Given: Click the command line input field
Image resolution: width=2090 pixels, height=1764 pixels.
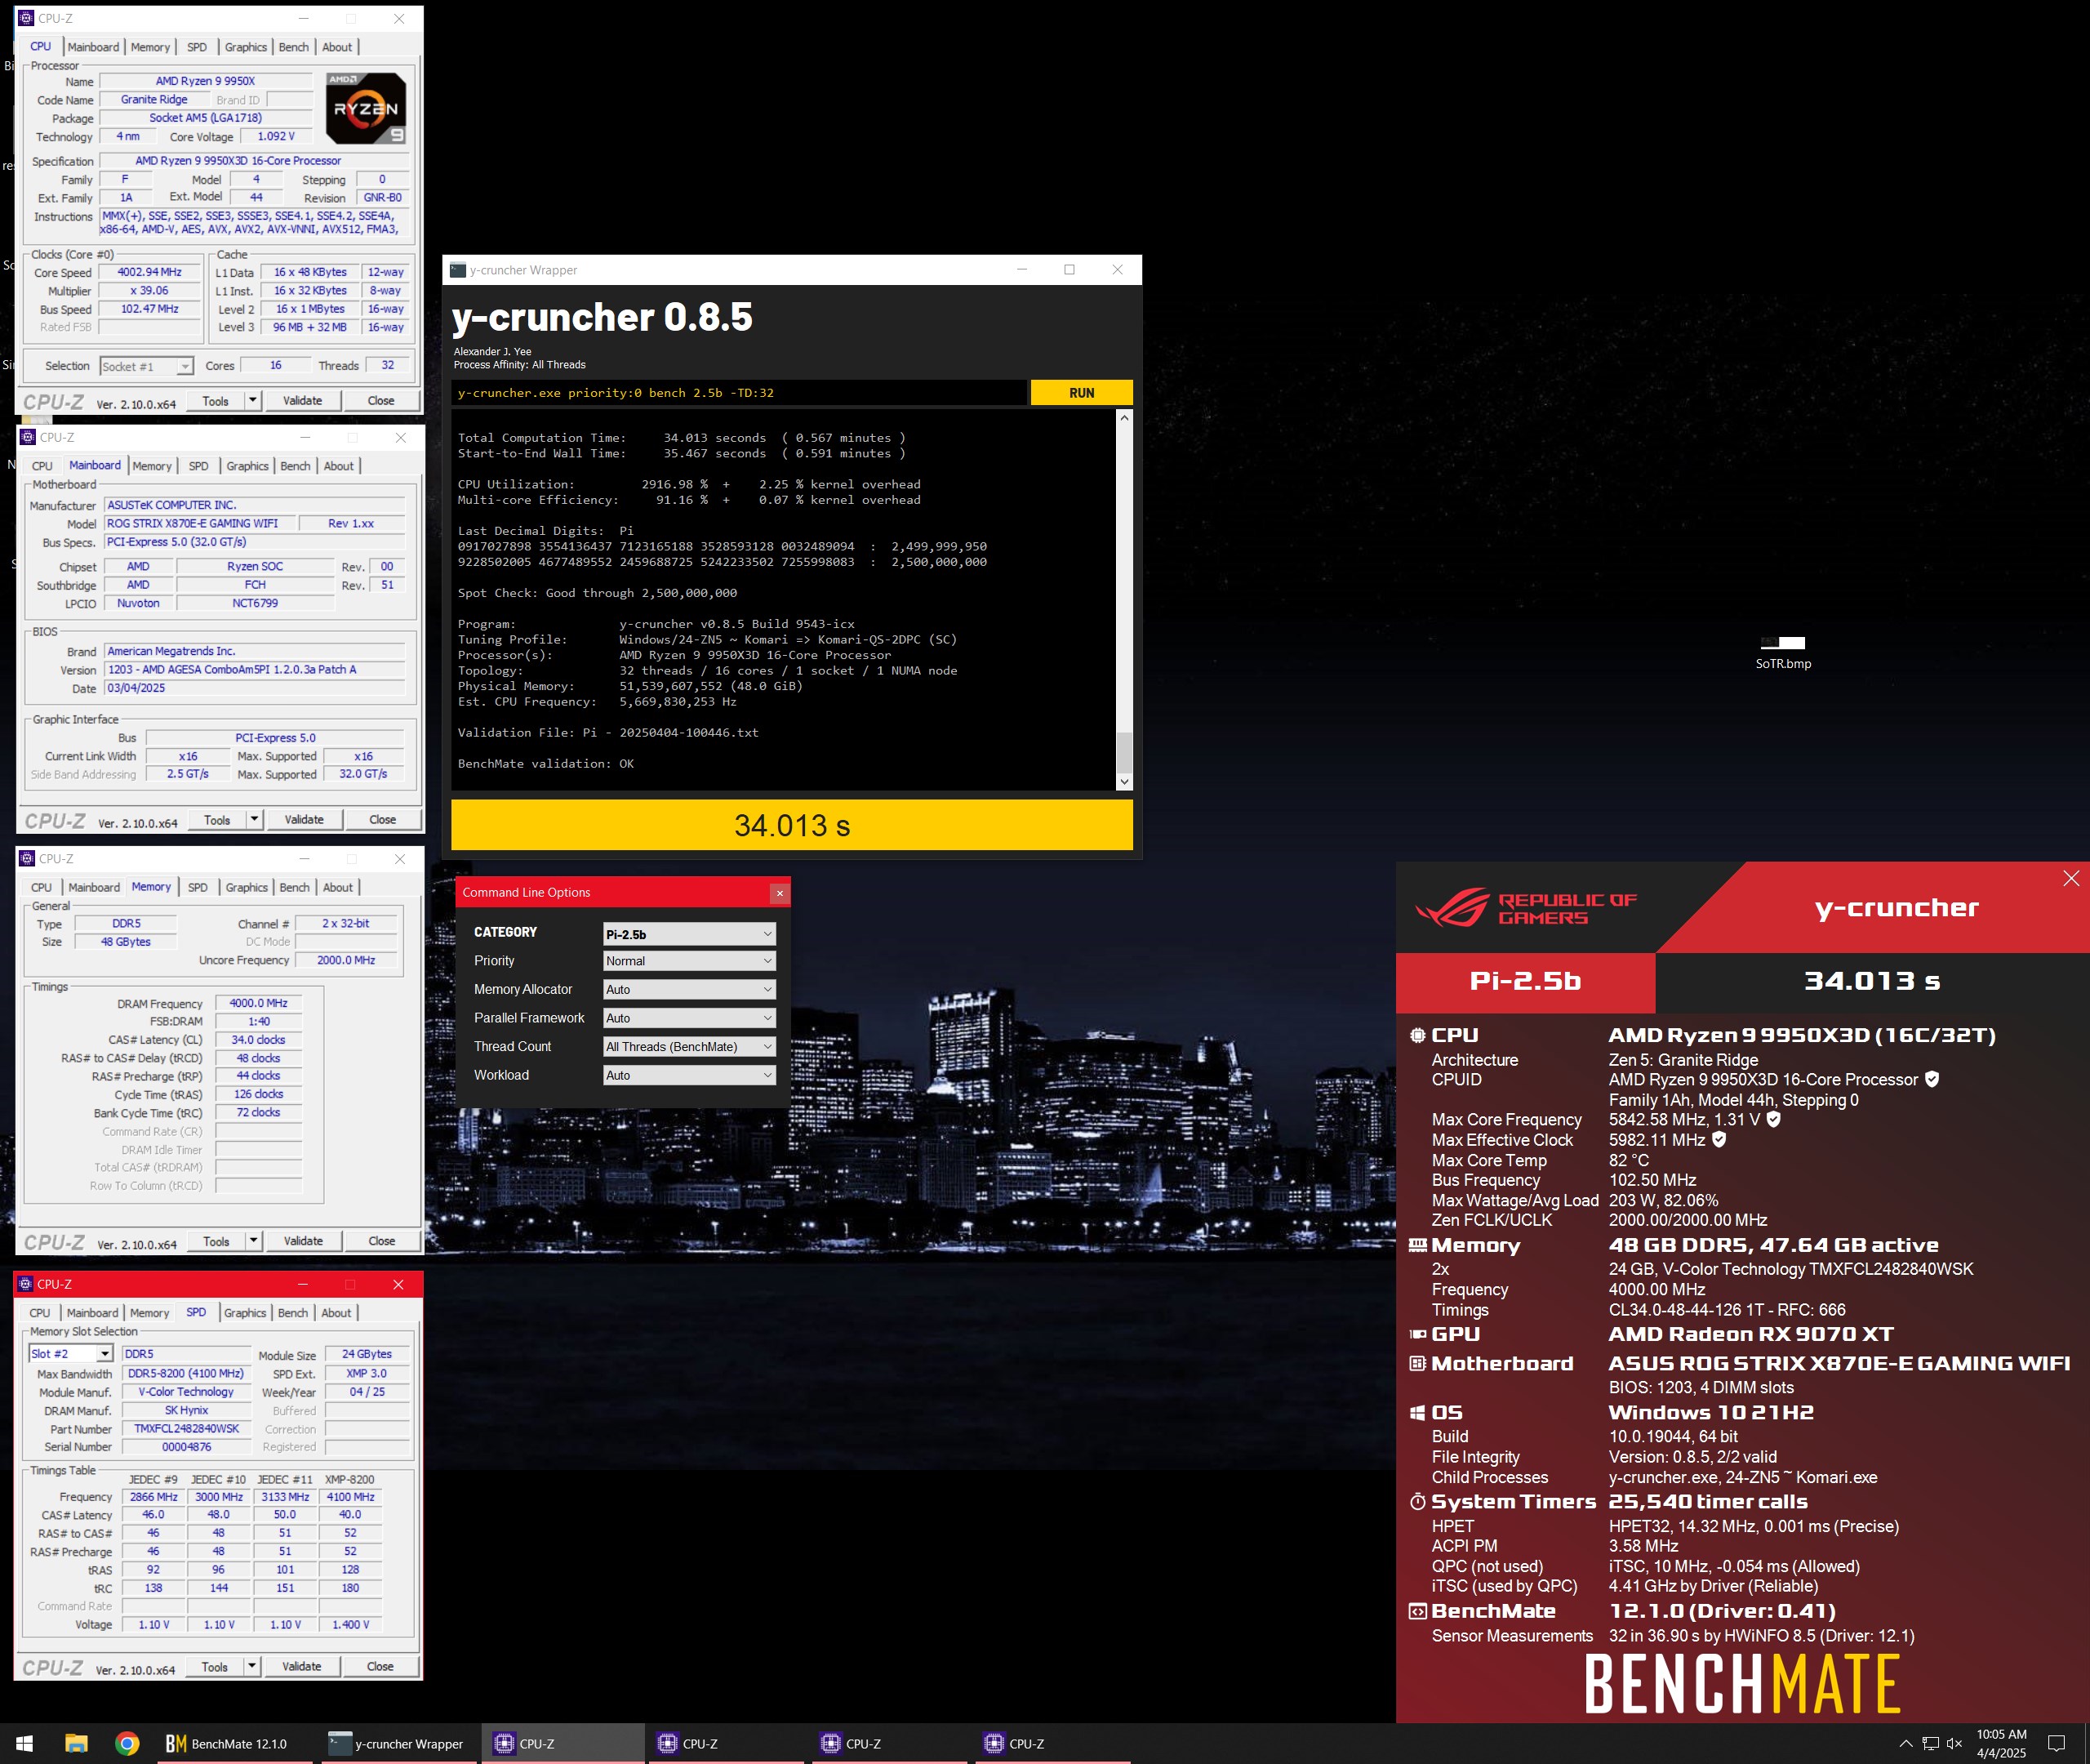Looking at the screenshot, I should click(740, 393).
